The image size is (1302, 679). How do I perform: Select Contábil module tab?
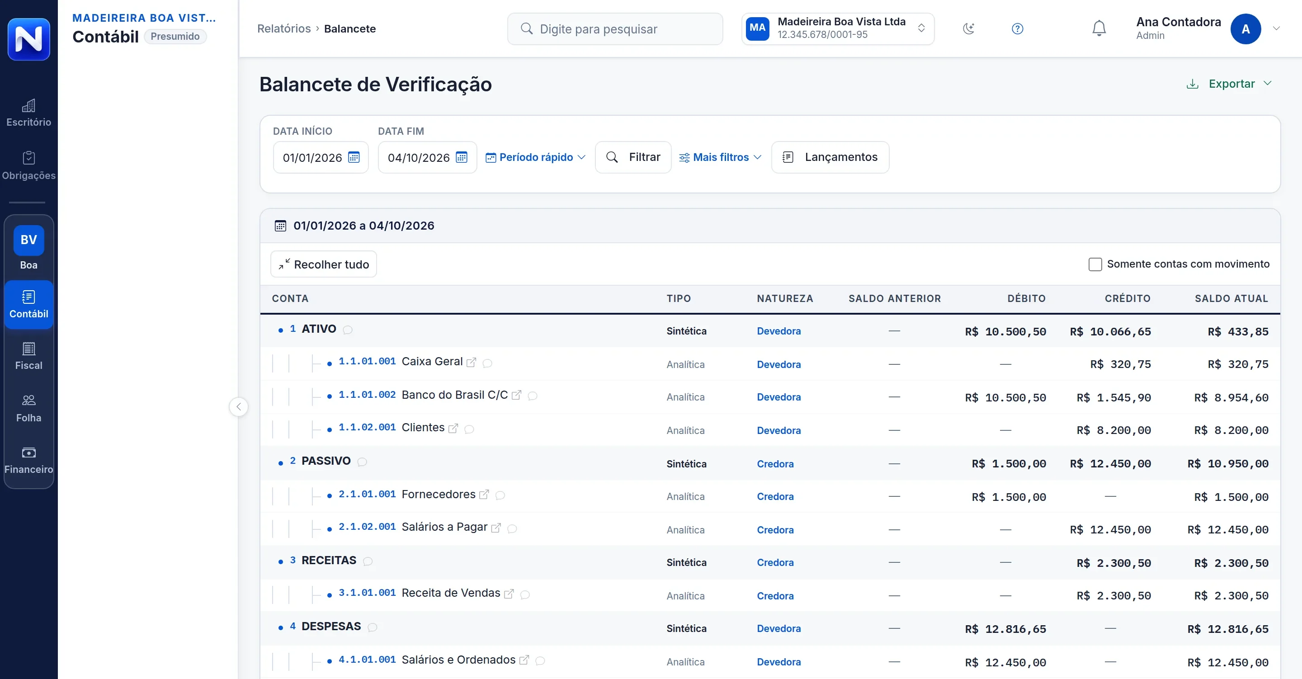click(29, 305)
